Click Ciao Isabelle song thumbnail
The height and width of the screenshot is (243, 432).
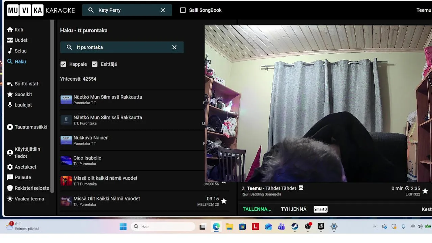[x=66, y=160]
